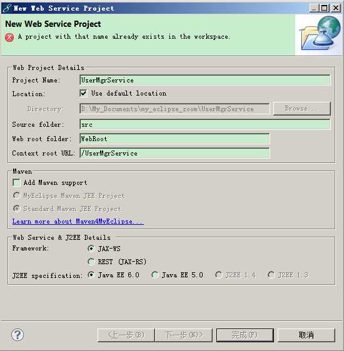Screen dimensions: 344x351
Task: Click the 'Maven' group title
Action: pyautogui.click(x=22, y=172)
